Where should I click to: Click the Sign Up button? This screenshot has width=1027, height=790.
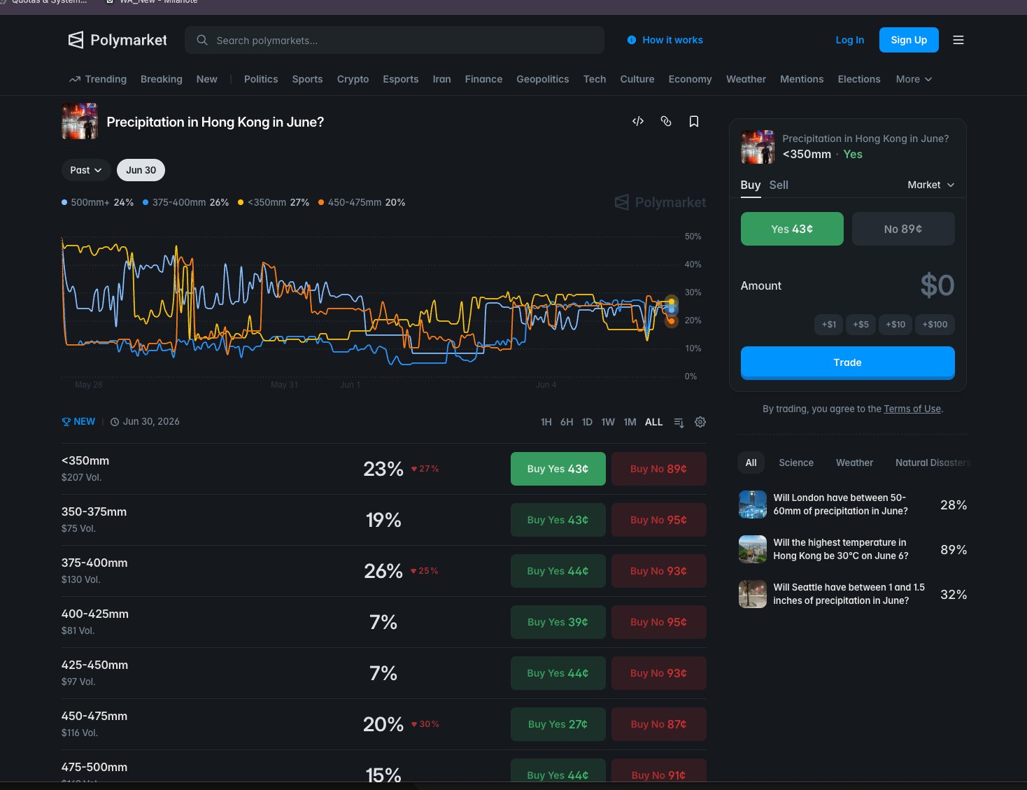click(x=909, y=40)
